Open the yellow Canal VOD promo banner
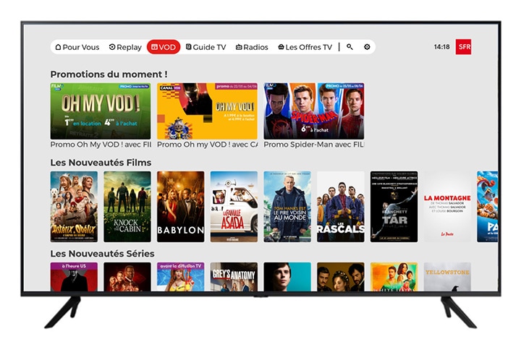521x347 pixels. click(x=207, y=111)
